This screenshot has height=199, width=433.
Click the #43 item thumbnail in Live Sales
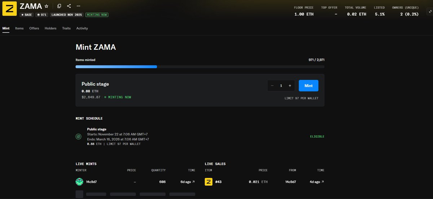(209, 182)
